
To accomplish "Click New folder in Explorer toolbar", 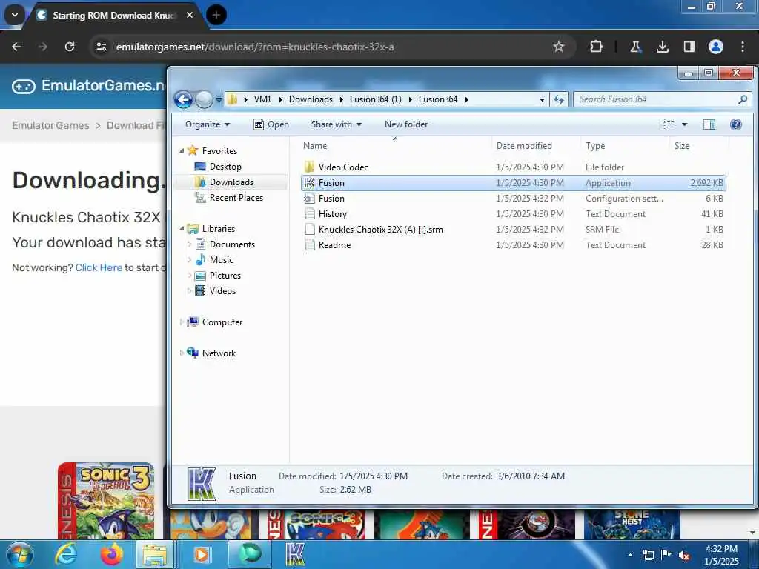I will [x=406, y=124].
